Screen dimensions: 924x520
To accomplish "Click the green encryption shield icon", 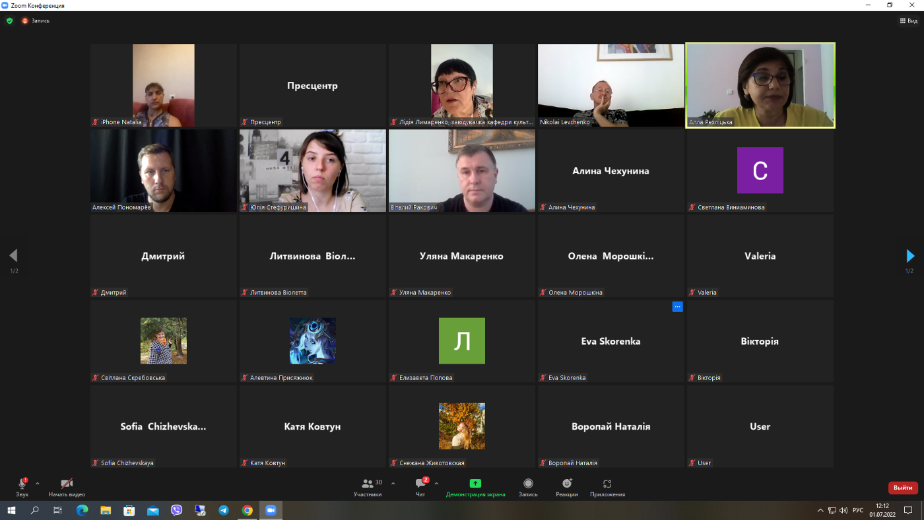I will pos(9,20).
